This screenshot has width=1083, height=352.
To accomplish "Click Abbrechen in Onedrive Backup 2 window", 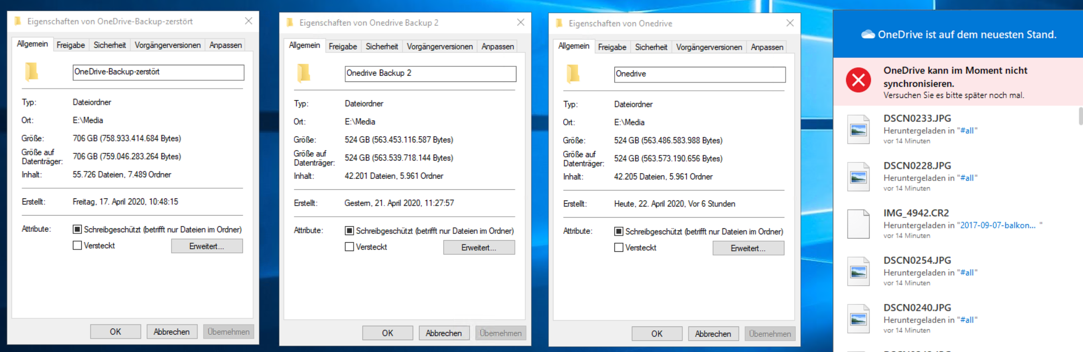I will pos(443,333).
